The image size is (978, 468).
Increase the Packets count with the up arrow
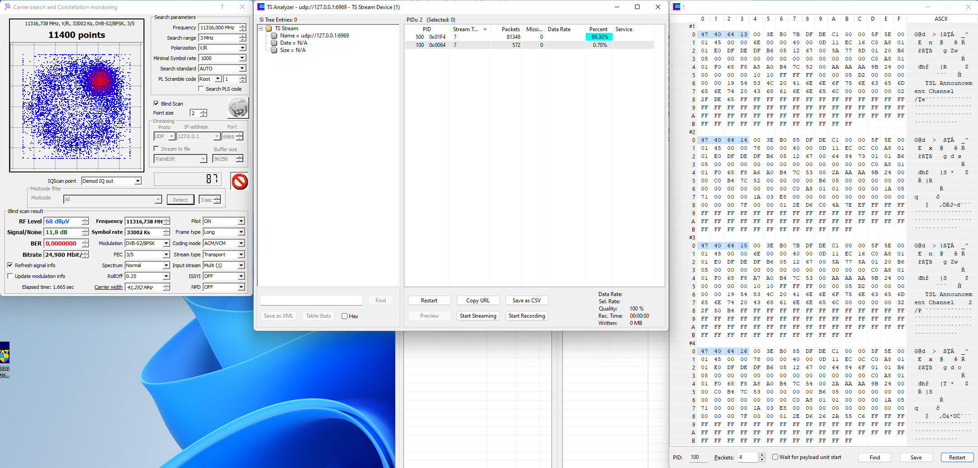(762, 455)
